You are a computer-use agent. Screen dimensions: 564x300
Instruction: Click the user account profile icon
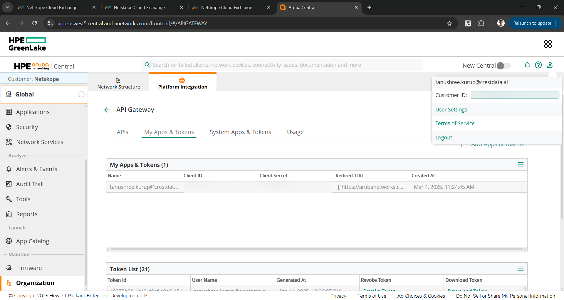550,65
